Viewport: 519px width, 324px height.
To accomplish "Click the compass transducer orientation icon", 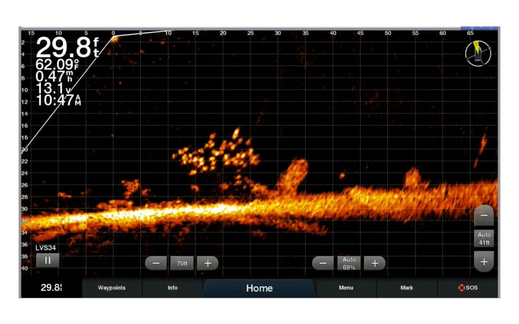I will coord(478,53).
